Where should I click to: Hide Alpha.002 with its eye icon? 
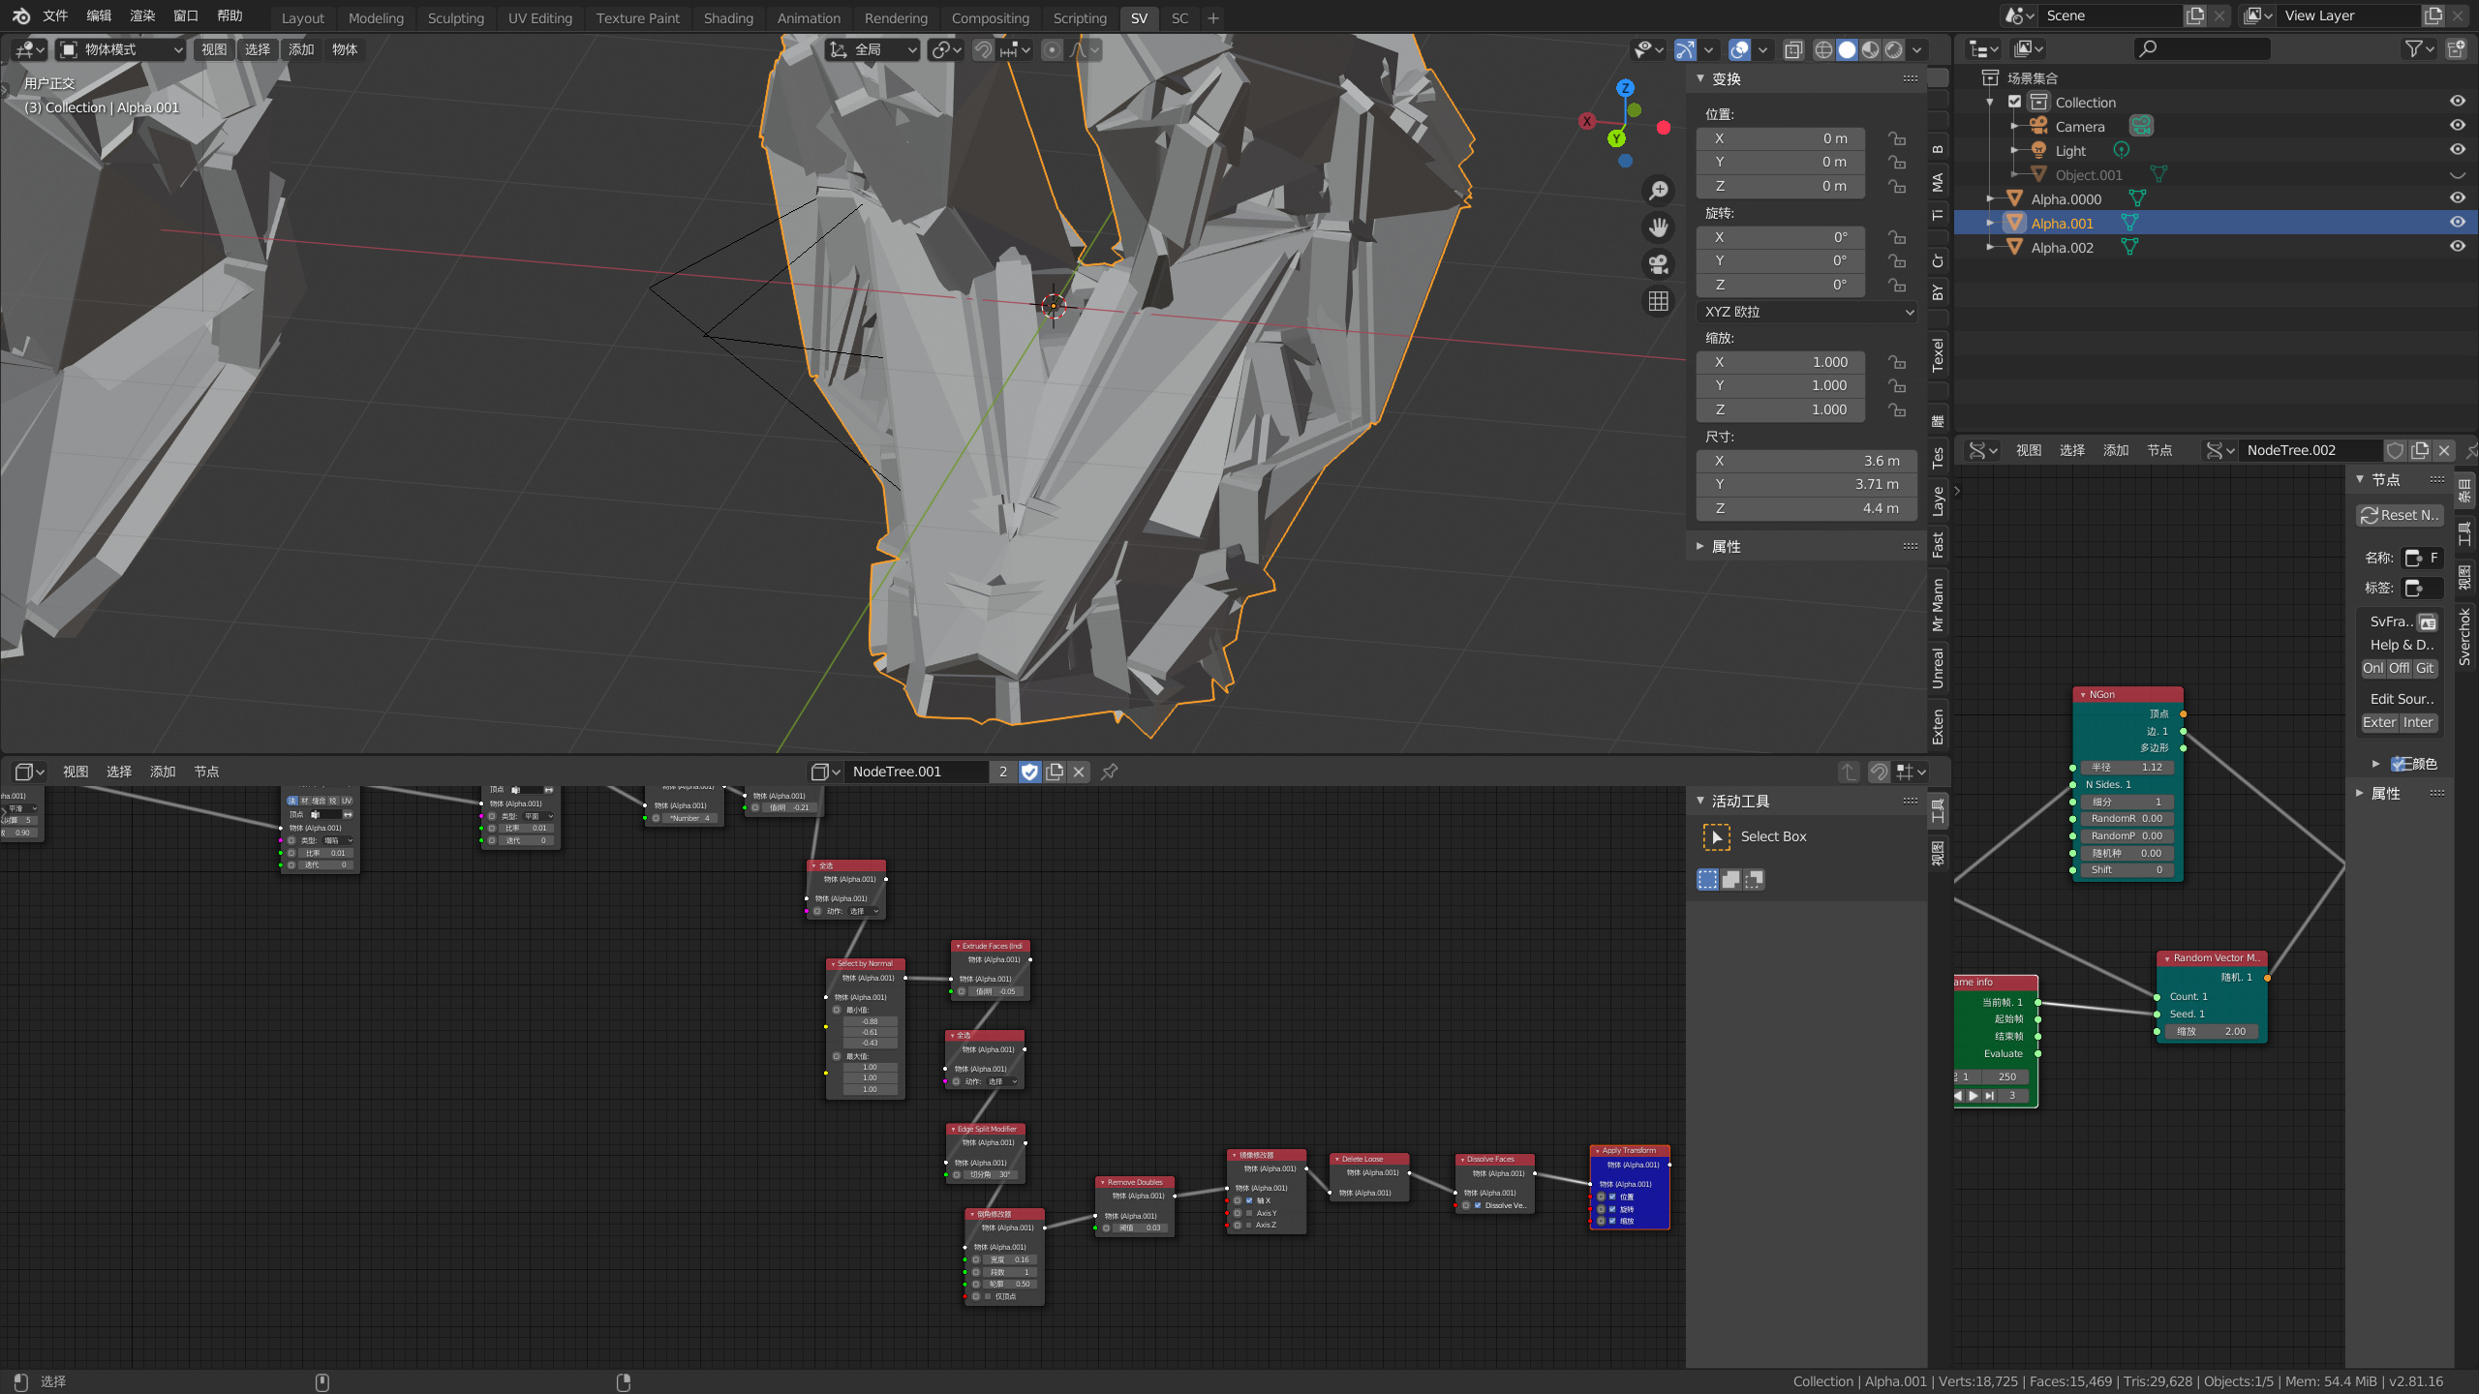pyautogui.click(x=2458, y=247)
